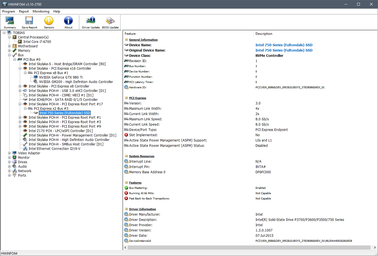Select Intel Ethernet Connection I219-V

54,149
